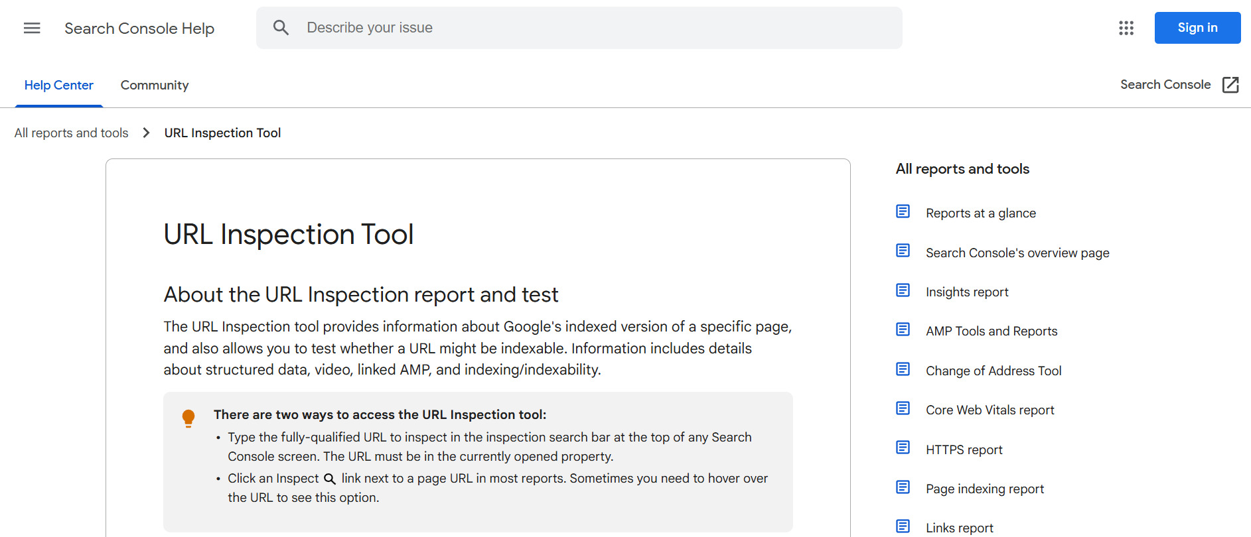1251x537 pixels.
Task: Open the hamburger main menu
Action: click(32, 28)
